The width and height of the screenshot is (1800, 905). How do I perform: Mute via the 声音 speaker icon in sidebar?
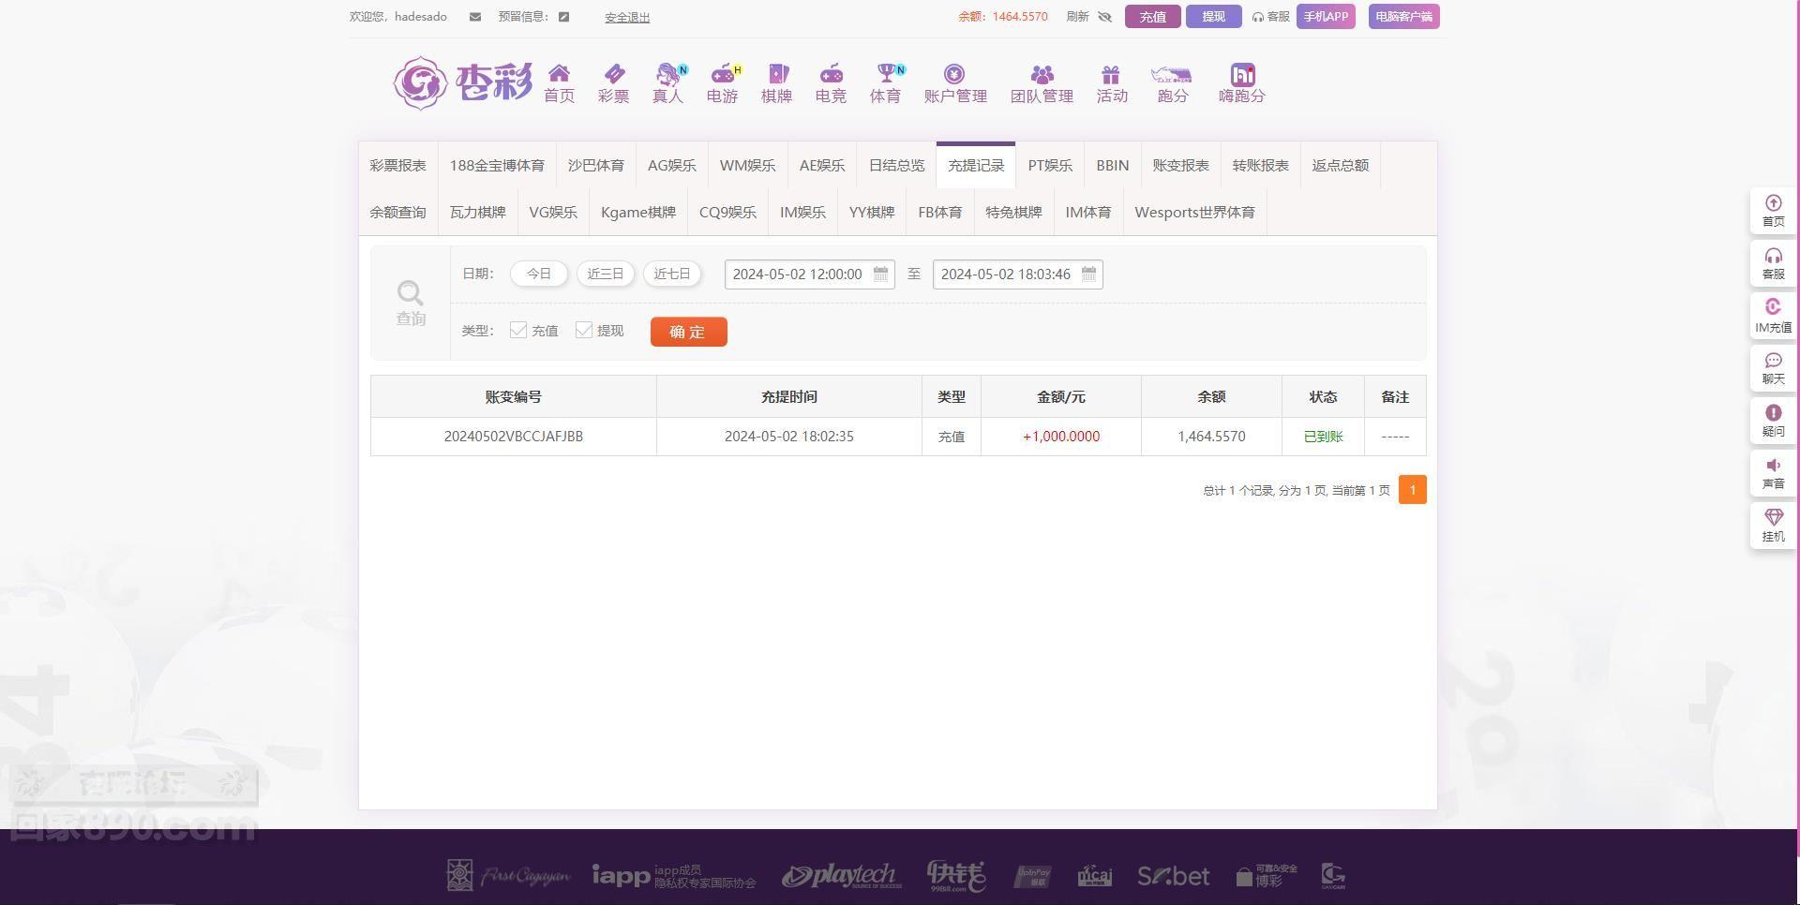[1773, 466]
